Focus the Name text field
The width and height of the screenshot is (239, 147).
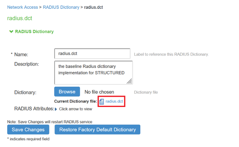92,54
